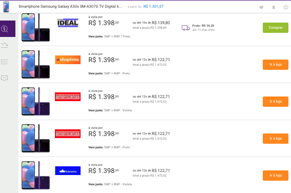
Task: Click the green Comprar button
Action: tap(276, 28)
